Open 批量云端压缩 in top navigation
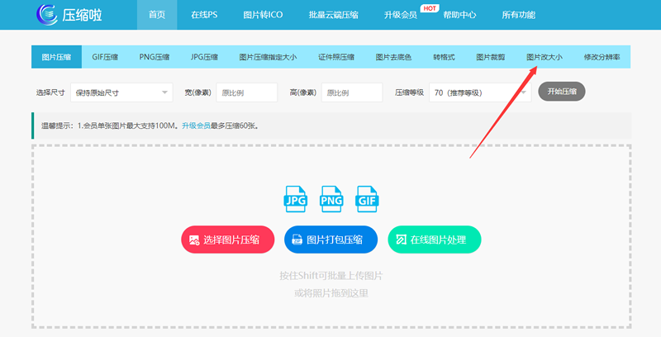Screen dimensions: 661x337 tap(333, 15)
